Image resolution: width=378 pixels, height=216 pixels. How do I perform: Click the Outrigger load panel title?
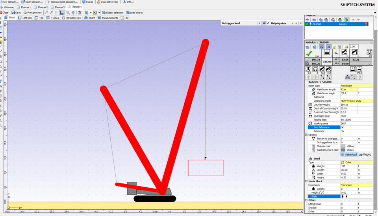tap(231, 23)
